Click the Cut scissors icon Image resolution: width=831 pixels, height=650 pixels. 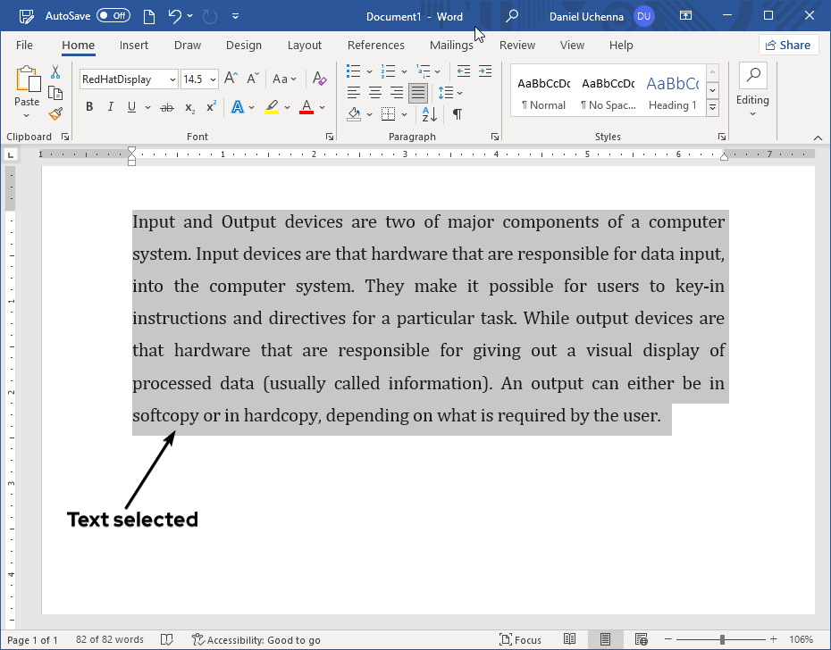[x=55, y=72]
